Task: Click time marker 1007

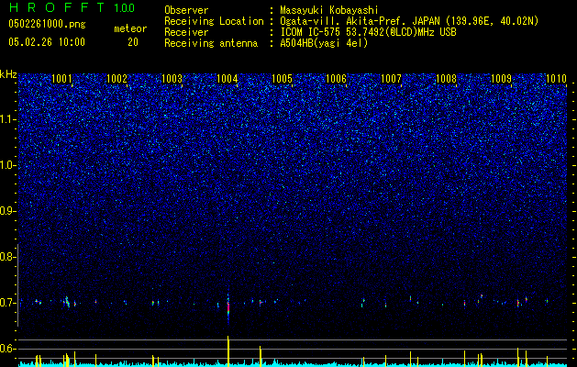Action: [391, 79]
